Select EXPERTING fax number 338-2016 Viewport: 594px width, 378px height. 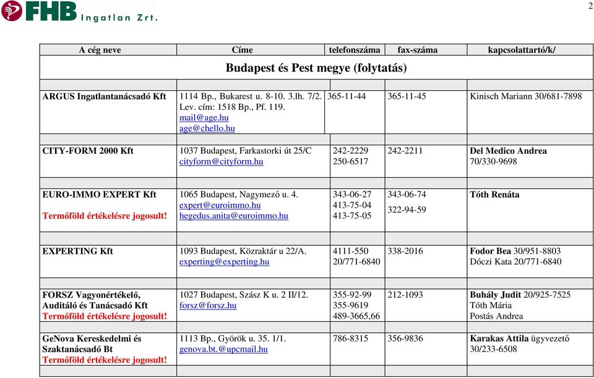point(405,251)
